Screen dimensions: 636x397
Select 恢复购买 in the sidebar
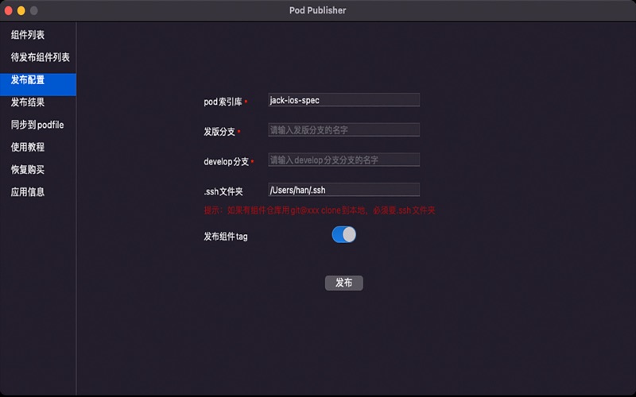[x=28, y=169]
